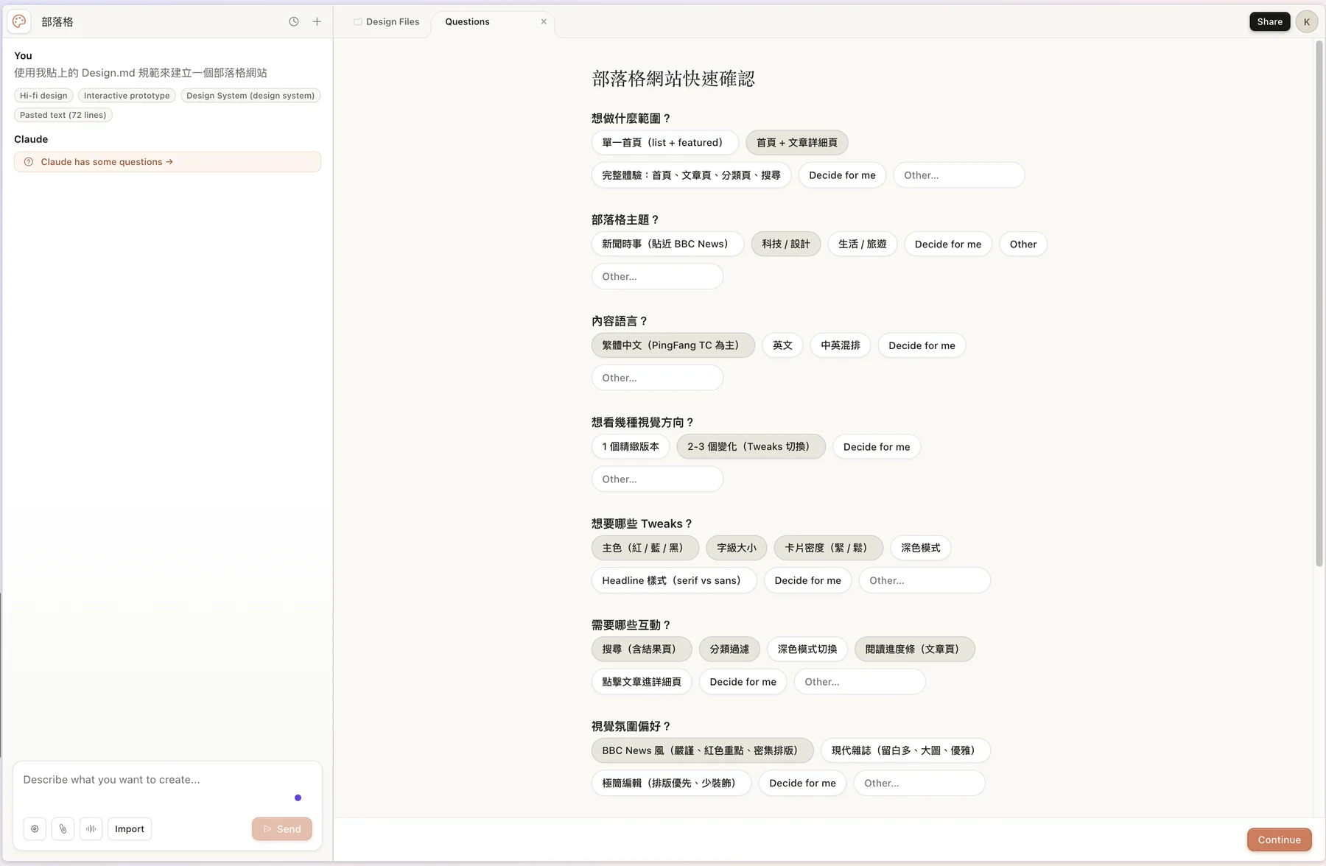Viewport: 1326px width, 866px height.
Task: Click the Send button
Action: [281, 828]
